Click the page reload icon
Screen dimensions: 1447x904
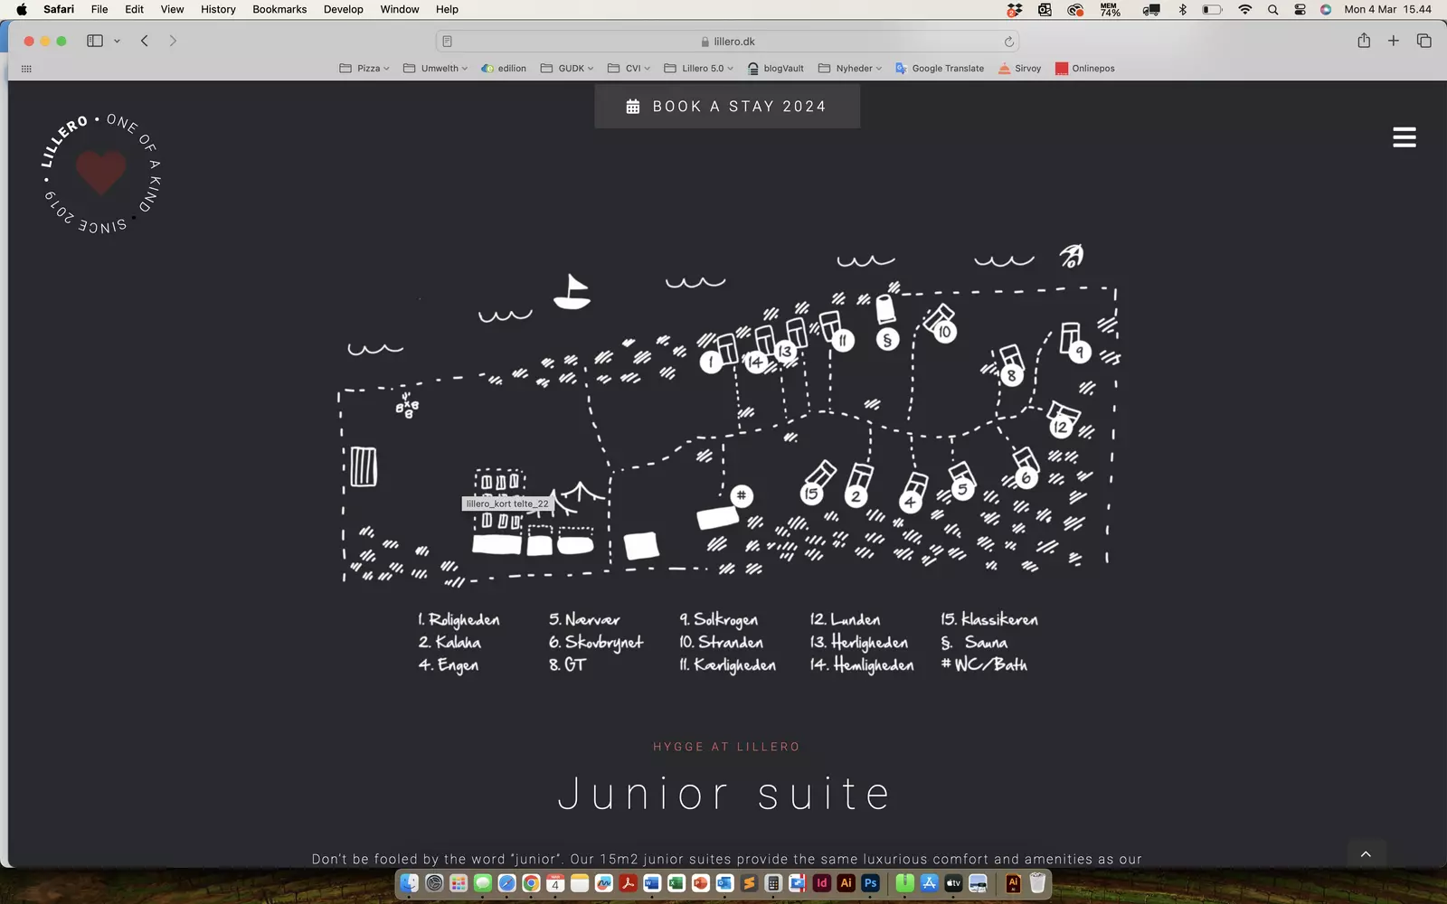(1008, 42)
